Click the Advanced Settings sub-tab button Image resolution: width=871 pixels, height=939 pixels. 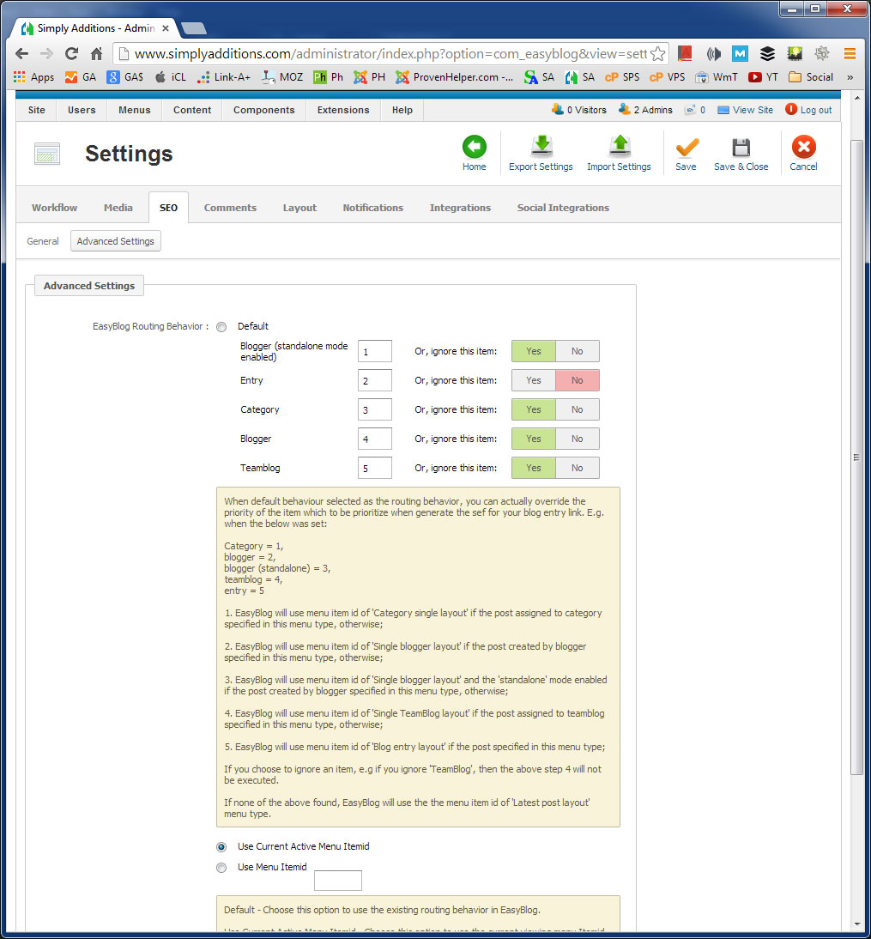(116, 241)
